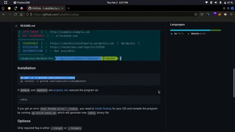Image resolution: width=235 pixels, height=132 pixels.
Task: Click the battery 47% indicator
Action: point(228,3)
